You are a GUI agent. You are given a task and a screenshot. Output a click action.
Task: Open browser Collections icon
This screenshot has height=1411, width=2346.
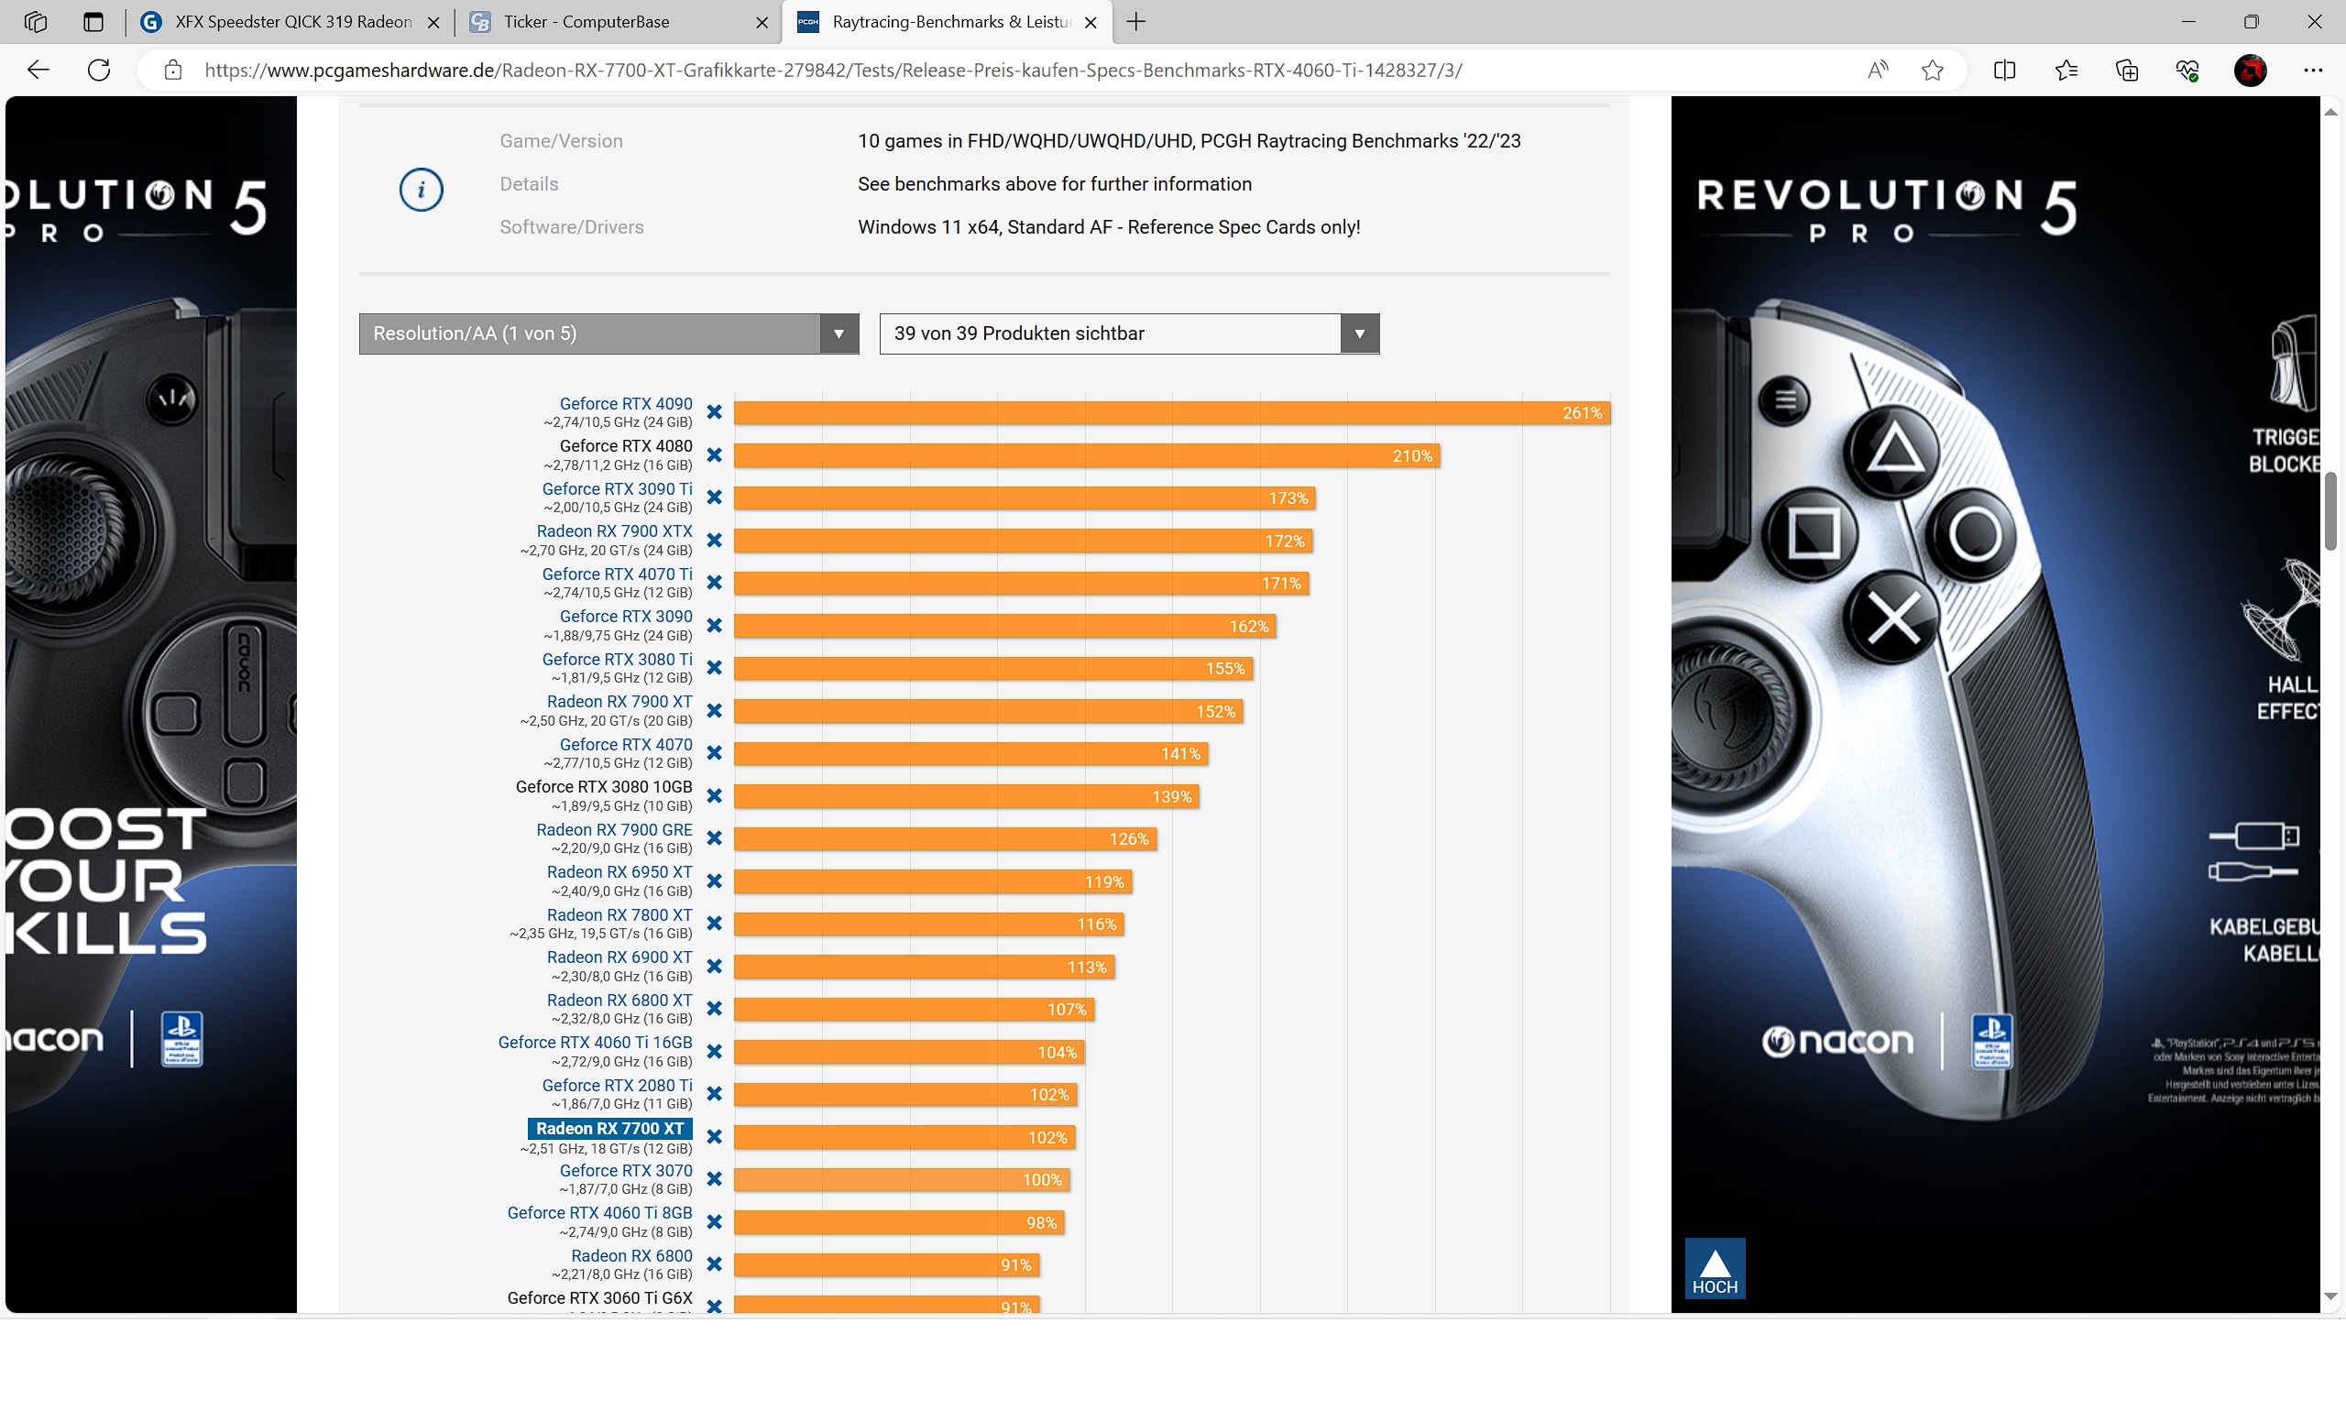[2126, 71]
